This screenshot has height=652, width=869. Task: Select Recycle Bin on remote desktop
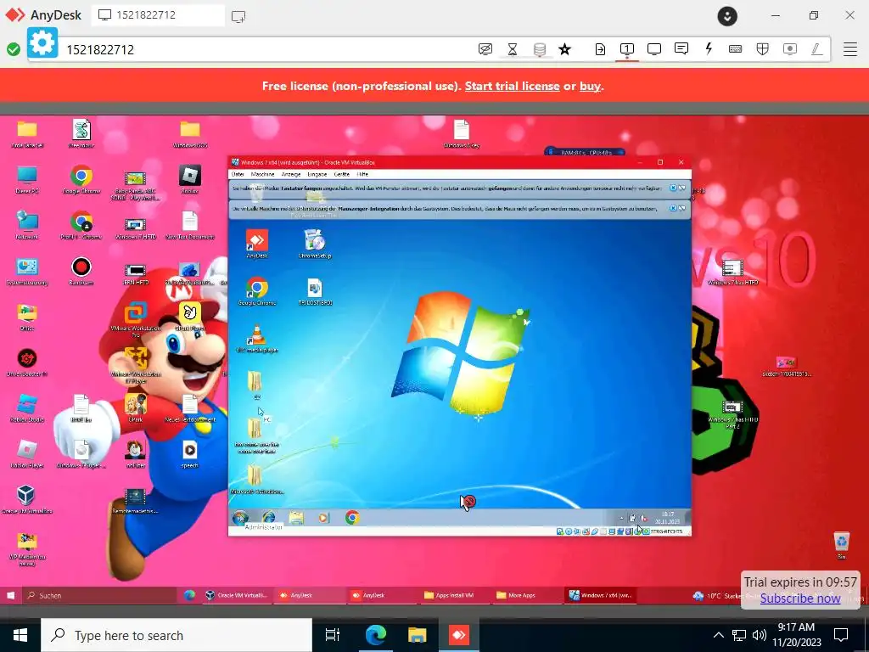click(841, 546)
